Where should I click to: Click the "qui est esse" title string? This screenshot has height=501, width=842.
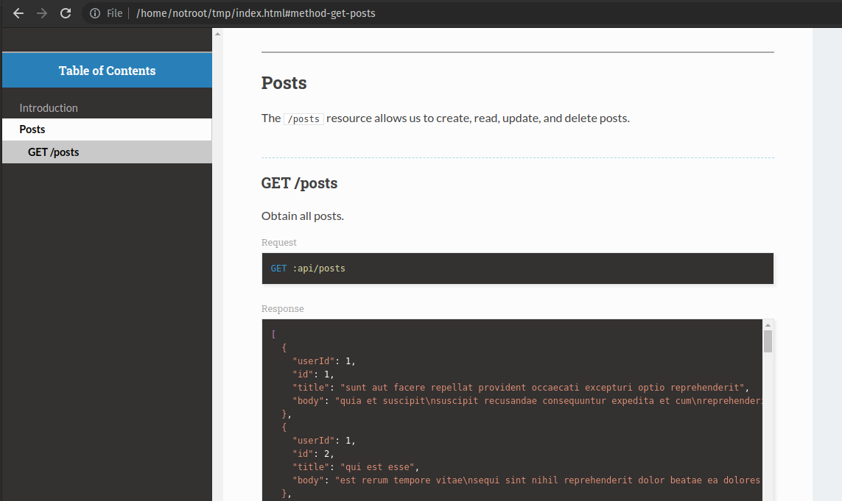(x=379, y=466)
